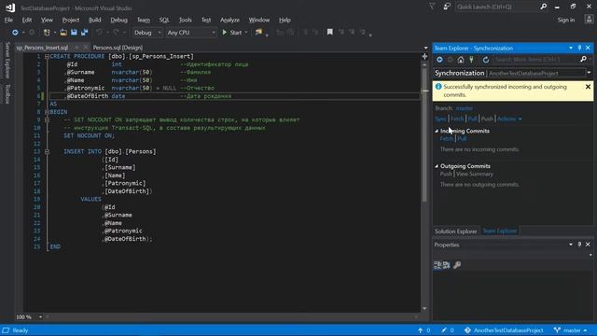Click Sign in at the top right
Viewport: 597px width, 336px height.
pos(566,20)
